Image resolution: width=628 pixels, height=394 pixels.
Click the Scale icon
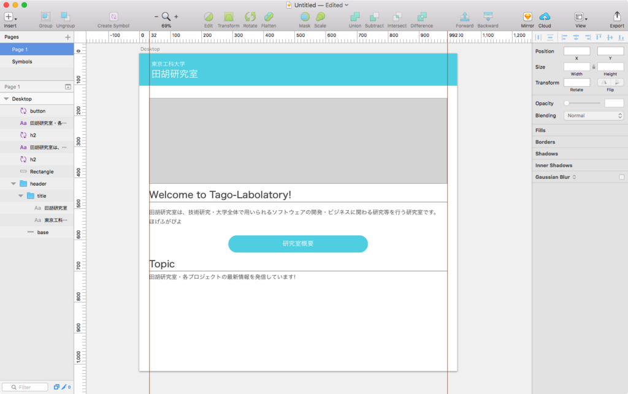320,17
